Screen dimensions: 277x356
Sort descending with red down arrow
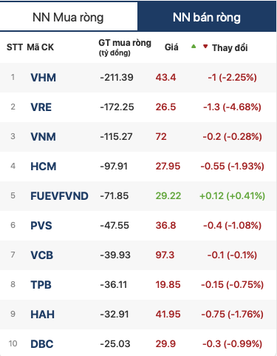coord(205,46)
